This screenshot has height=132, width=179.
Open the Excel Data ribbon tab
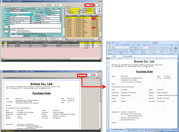click(139, 45)
